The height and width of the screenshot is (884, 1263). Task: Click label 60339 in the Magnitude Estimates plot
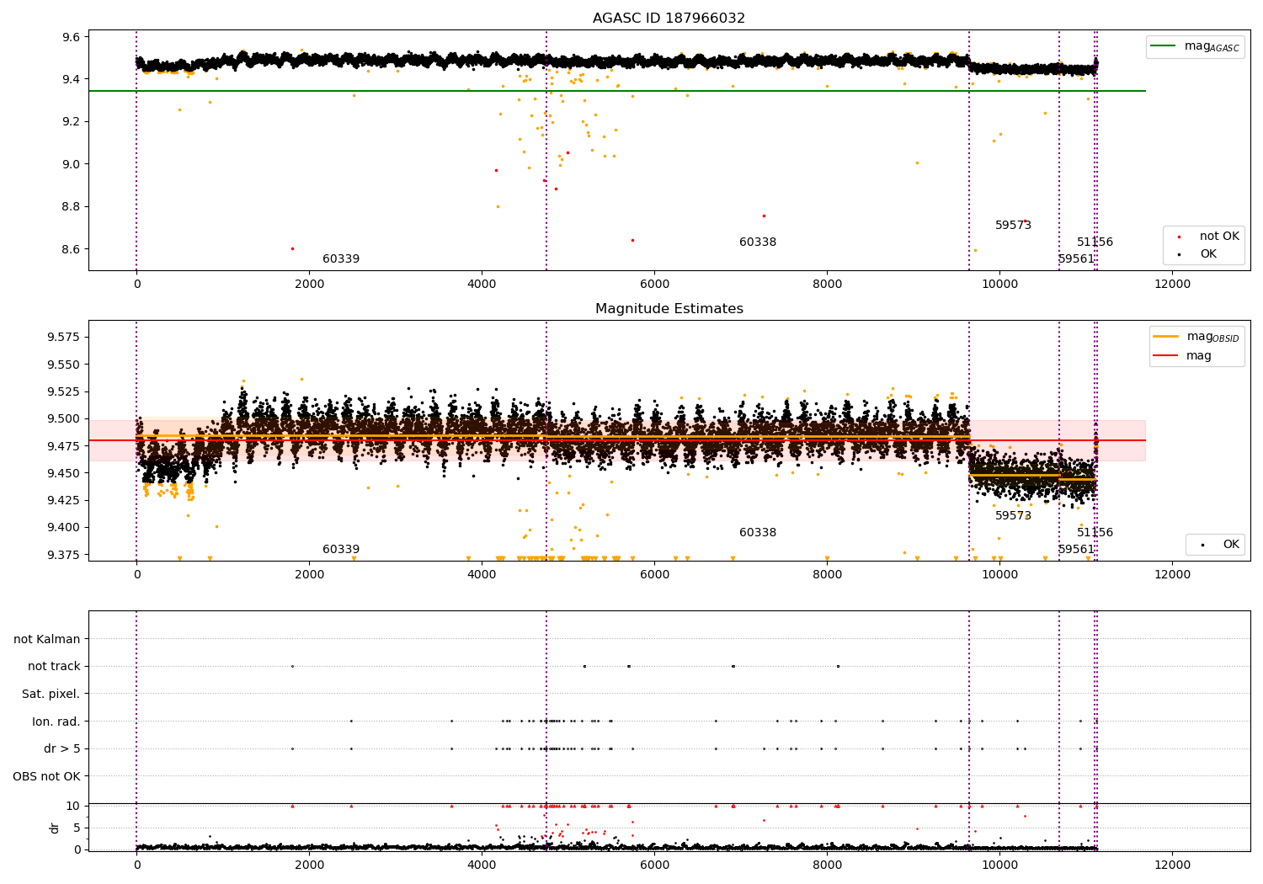pos(341,549)
